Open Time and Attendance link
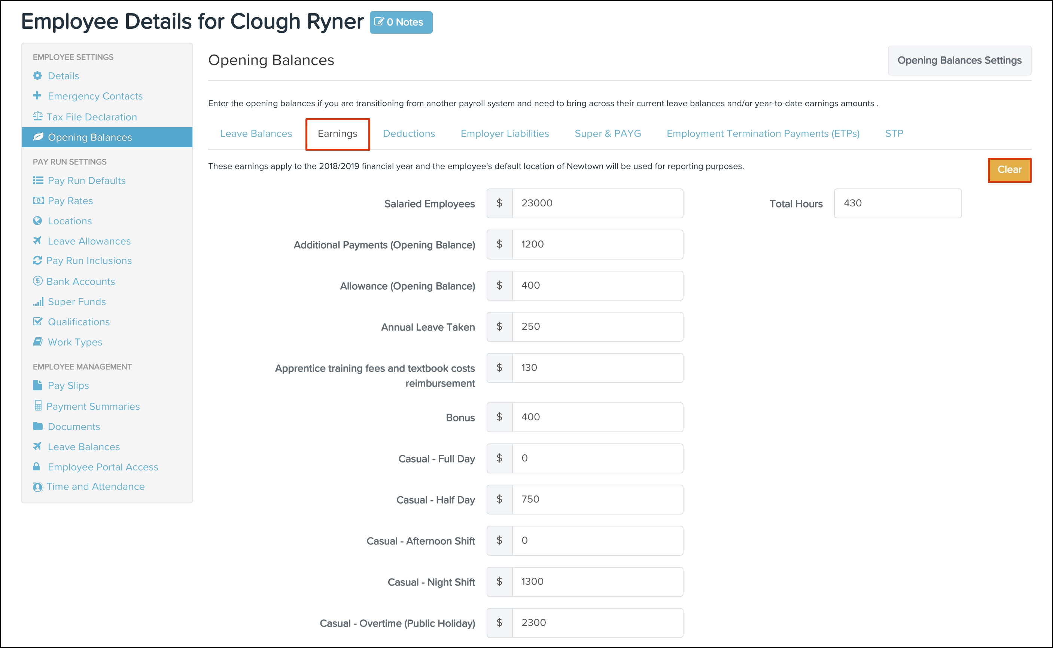The width and height of the screenshot is (1053, 648). 95,486
